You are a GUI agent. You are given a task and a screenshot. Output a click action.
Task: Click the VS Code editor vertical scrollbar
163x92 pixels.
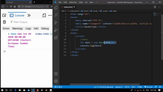[162, 37]
